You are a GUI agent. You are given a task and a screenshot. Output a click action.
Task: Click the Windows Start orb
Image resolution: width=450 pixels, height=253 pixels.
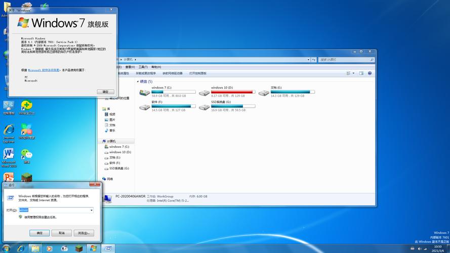tap(6, 248)
